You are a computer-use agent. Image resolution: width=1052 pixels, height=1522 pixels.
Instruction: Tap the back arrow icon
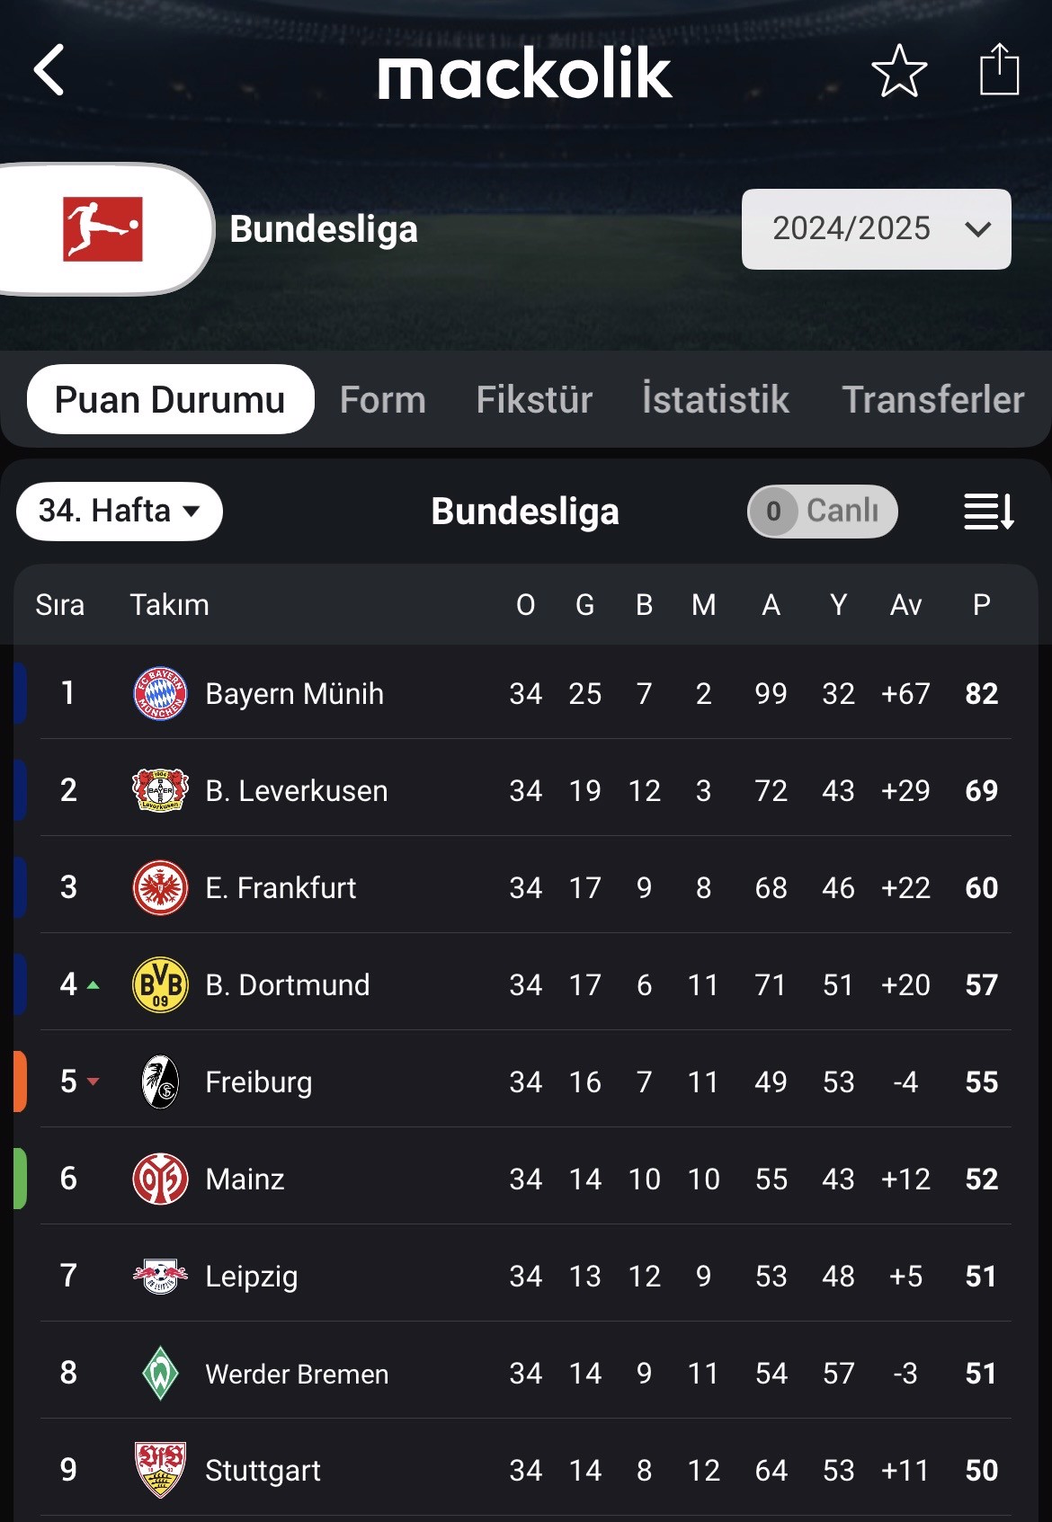point(49,70)
